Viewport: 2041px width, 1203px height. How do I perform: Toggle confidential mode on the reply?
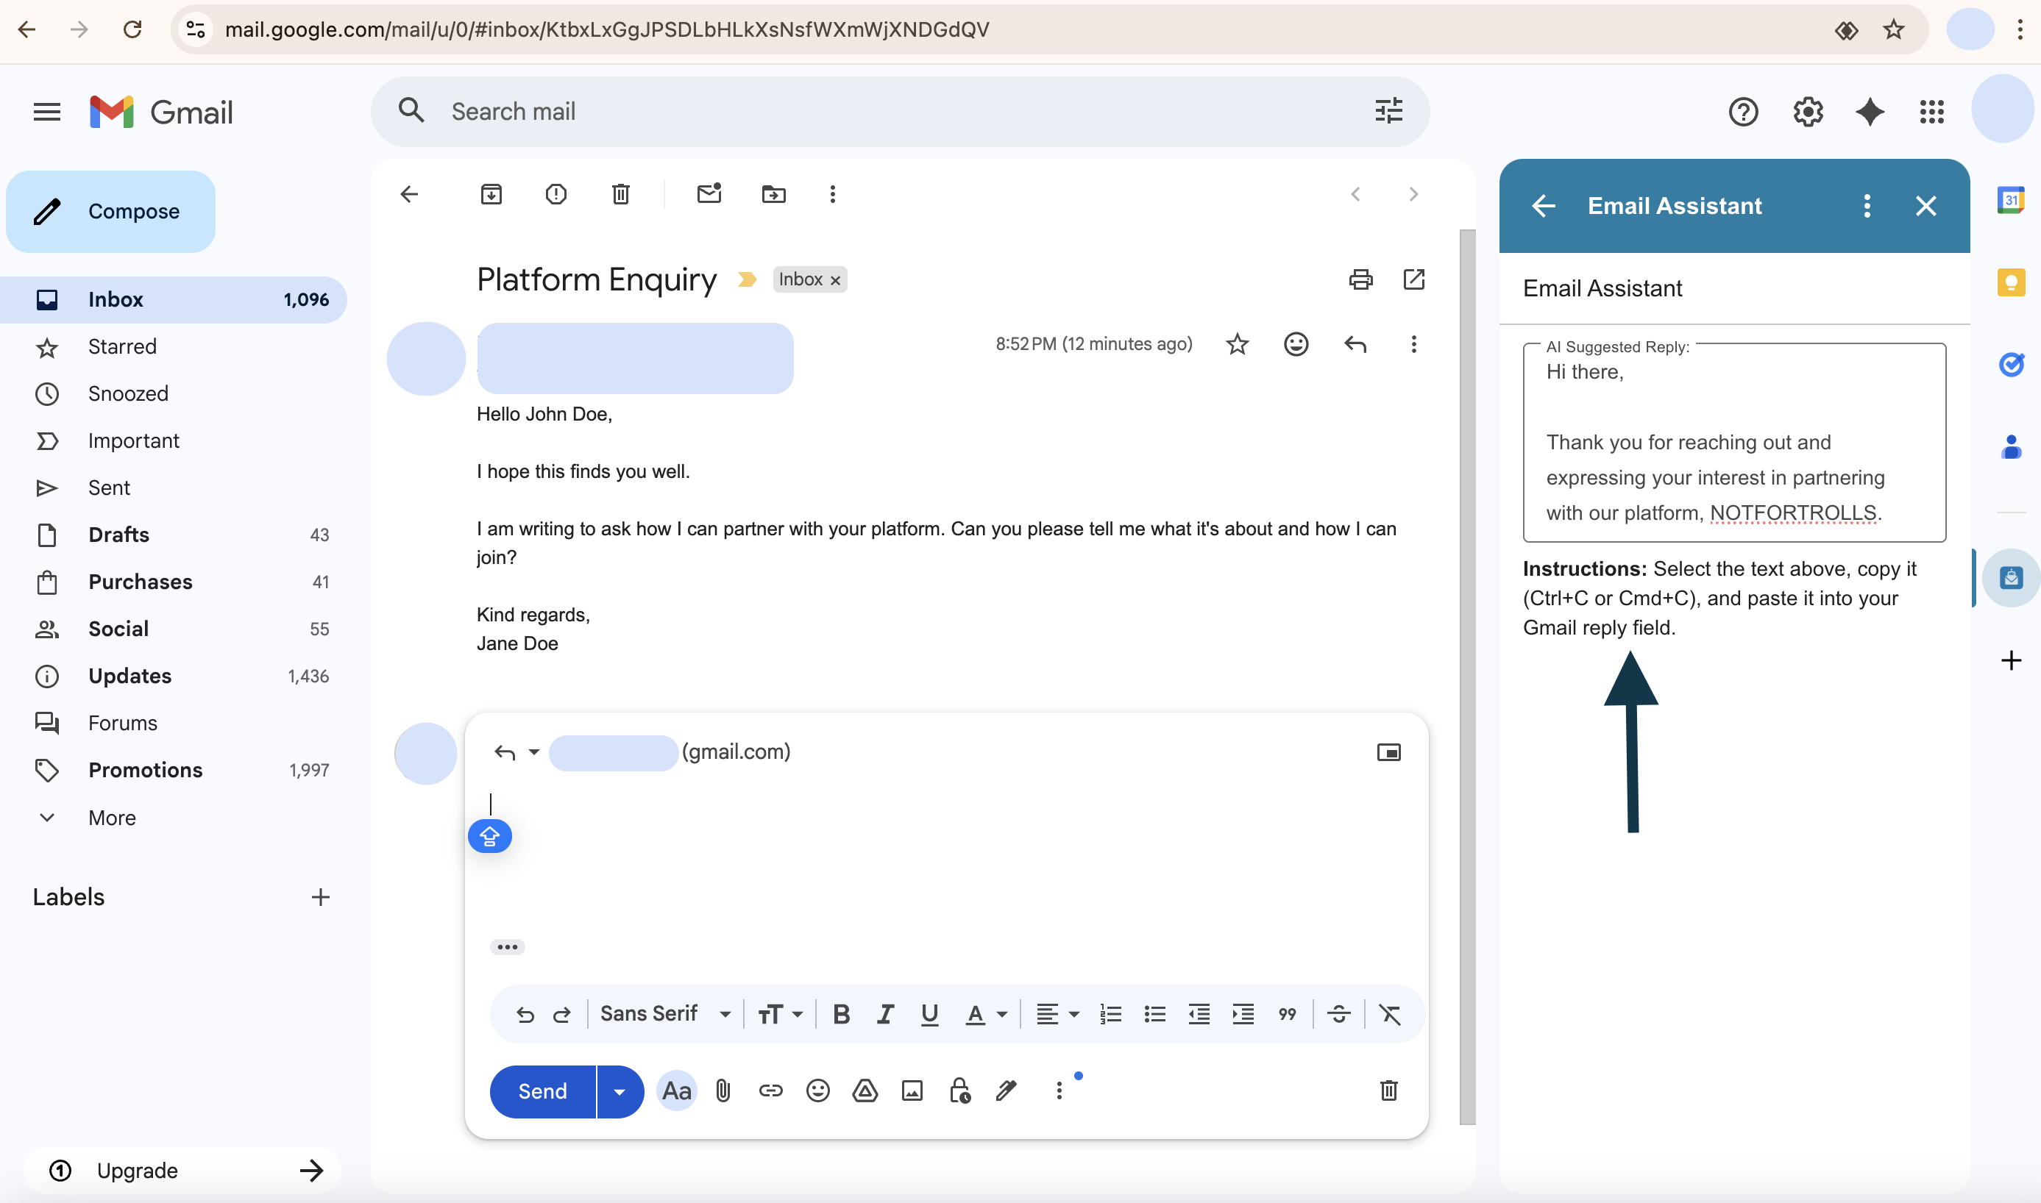pos(959,1090)
